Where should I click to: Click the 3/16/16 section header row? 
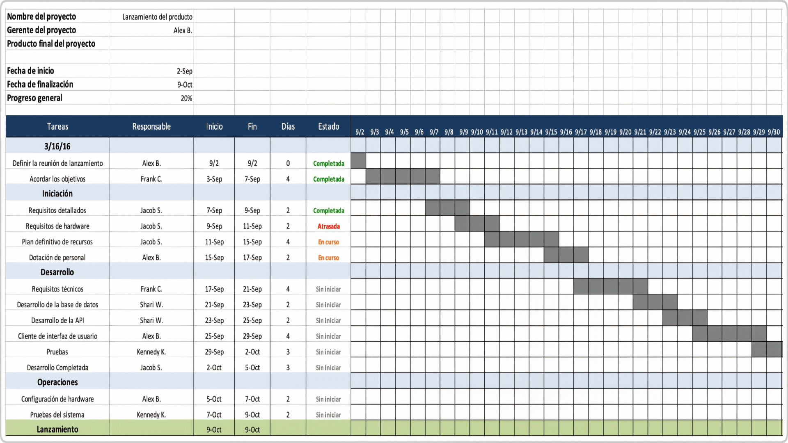click(57, 146)
